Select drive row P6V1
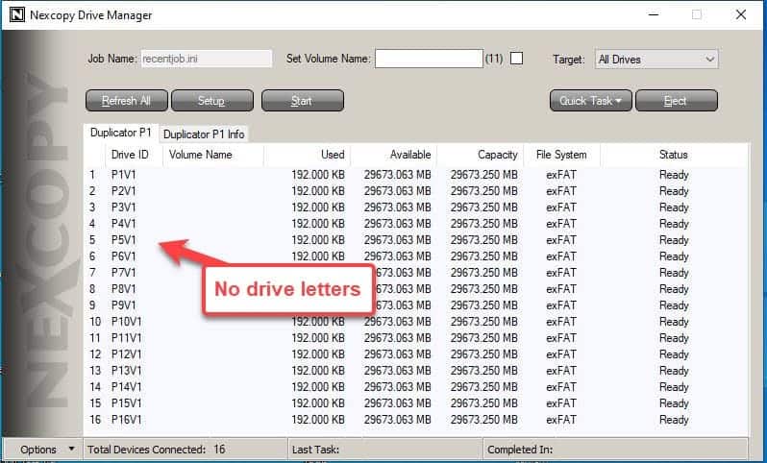 pos(416,256)
